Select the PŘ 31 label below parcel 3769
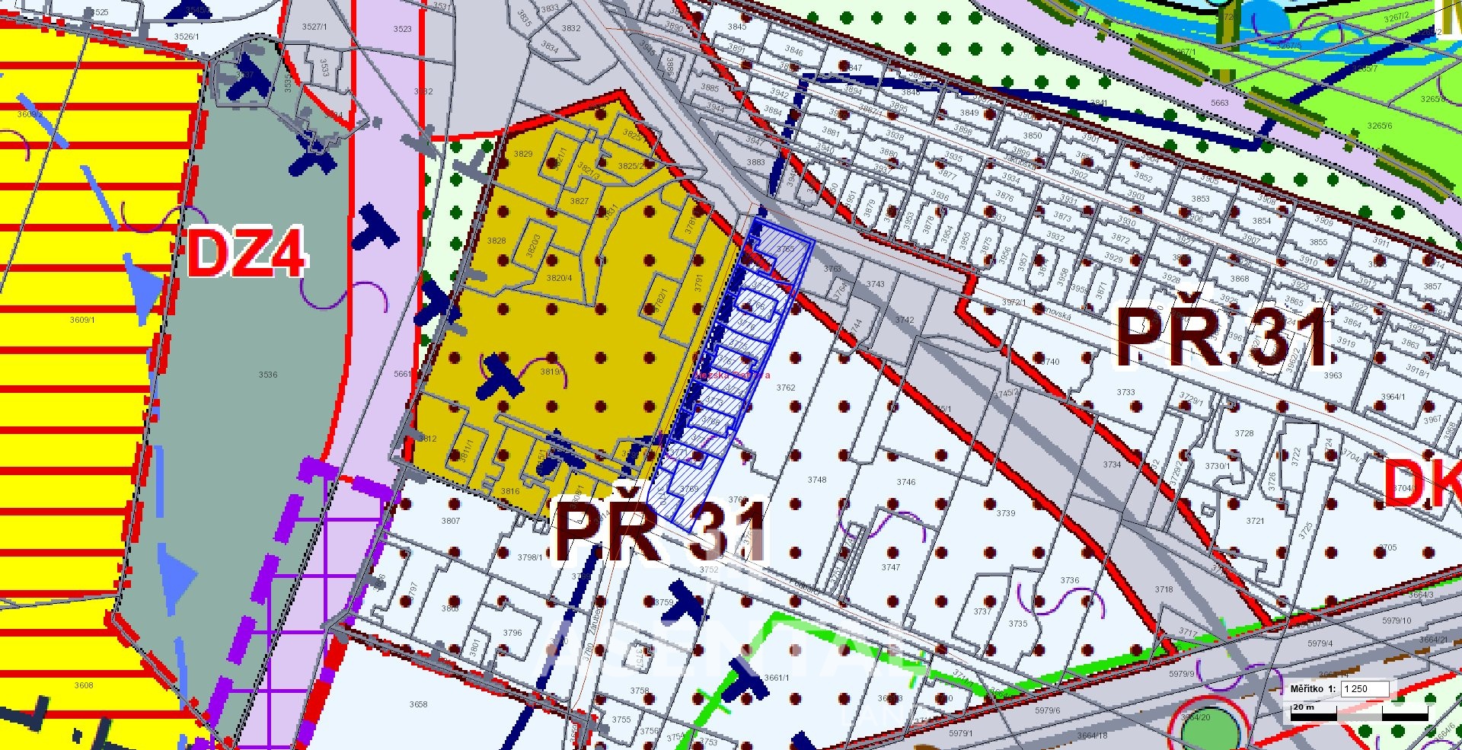 point(661,531)
